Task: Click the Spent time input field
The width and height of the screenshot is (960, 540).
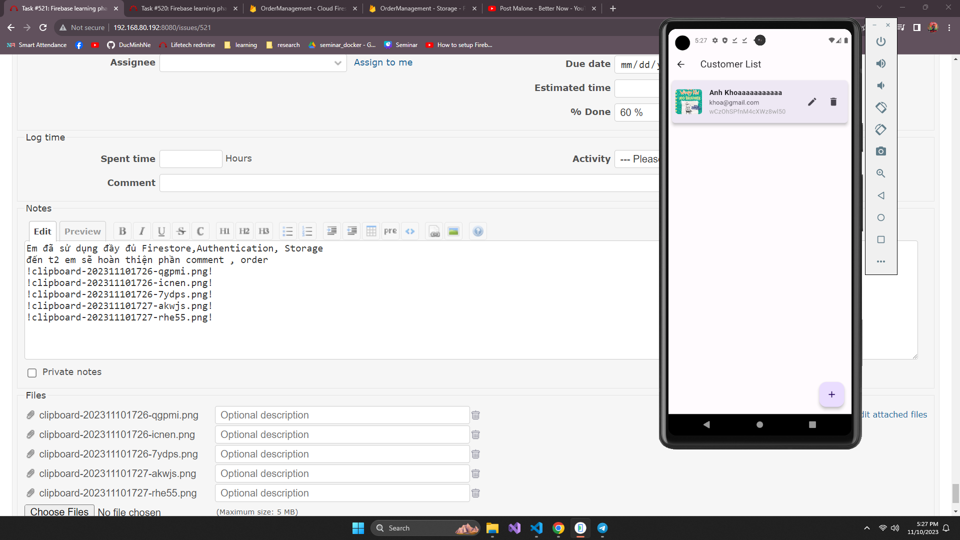Action: pos(190,159)
